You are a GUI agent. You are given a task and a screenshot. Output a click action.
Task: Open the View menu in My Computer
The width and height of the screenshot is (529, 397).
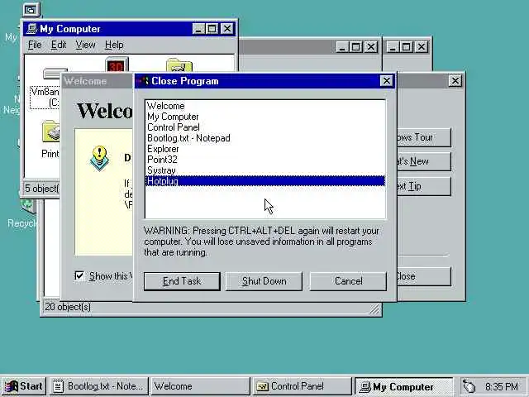click(x=85, y=45)
